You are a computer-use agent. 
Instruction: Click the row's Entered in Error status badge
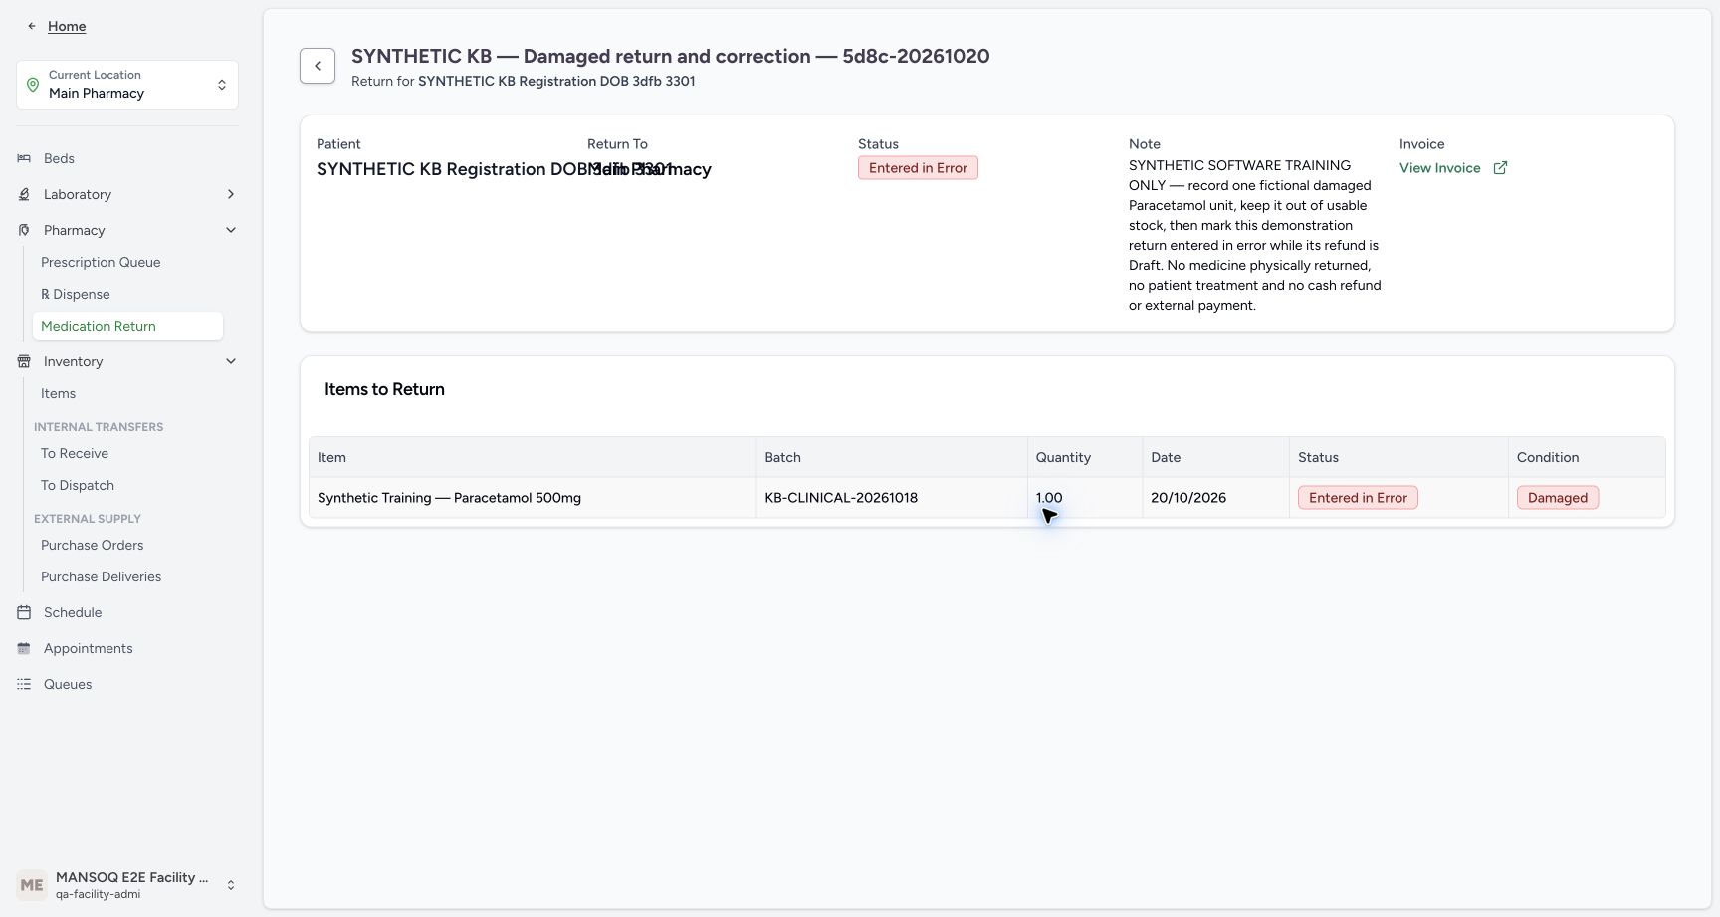coord(1358,498)
